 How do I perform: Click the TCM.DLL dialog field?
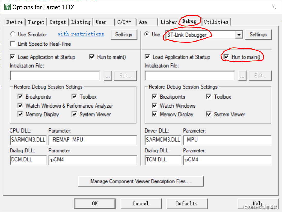point(163,160)
